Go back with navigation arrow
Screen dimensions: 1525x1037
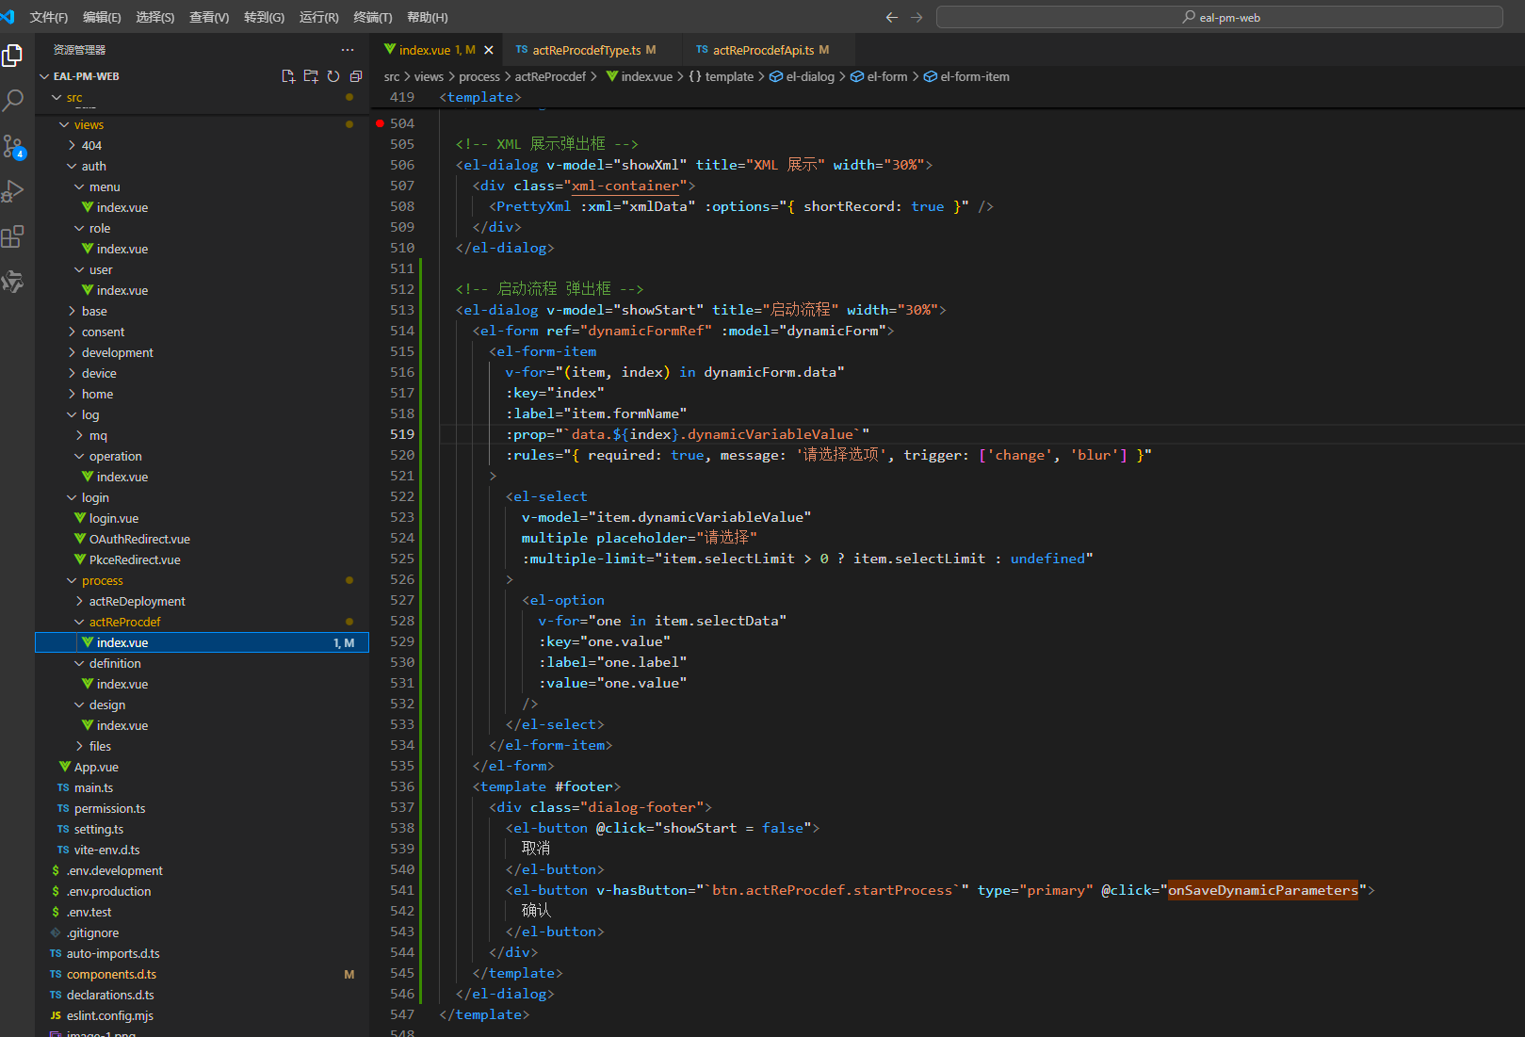[x=891, y=17]
